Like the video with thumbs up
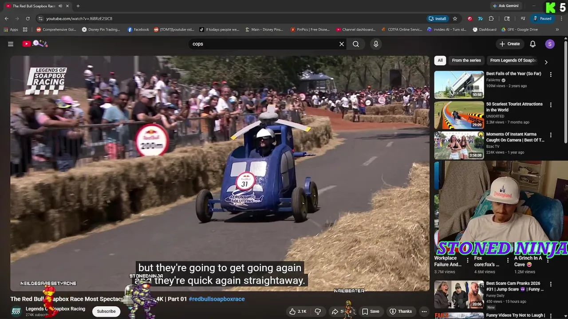568x319 pixels. tap(298, 311)
